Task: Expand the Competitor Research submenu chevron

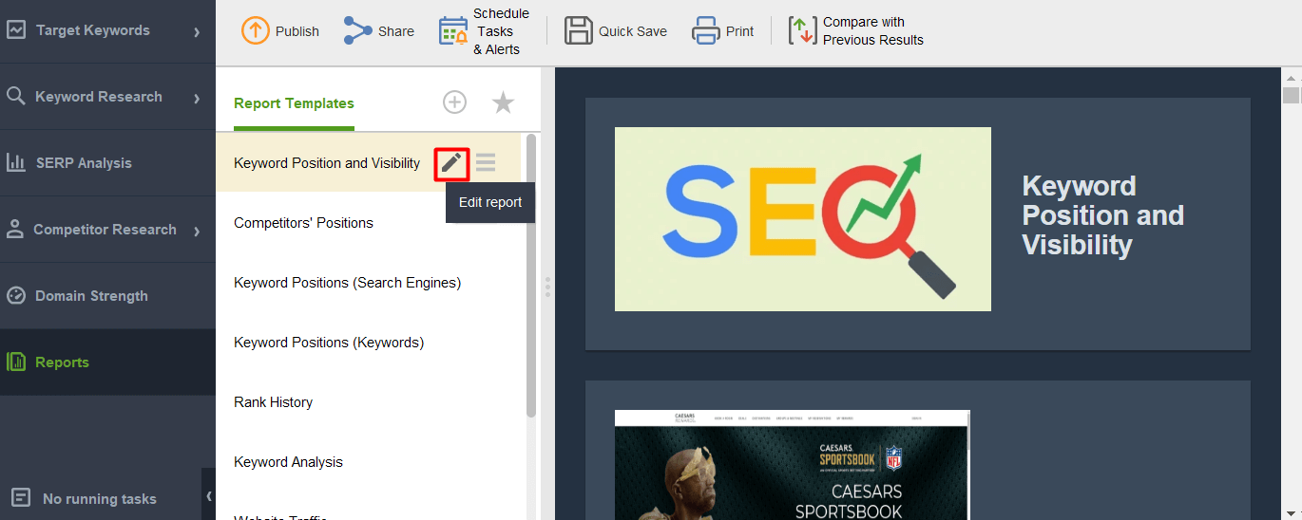Action: point(197,231)
